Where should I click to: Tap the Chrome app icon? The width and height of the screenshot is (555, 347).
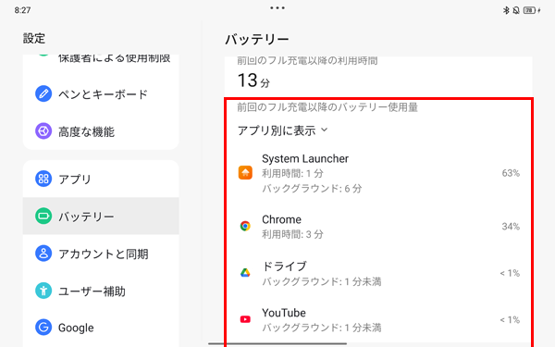point(245,226)
